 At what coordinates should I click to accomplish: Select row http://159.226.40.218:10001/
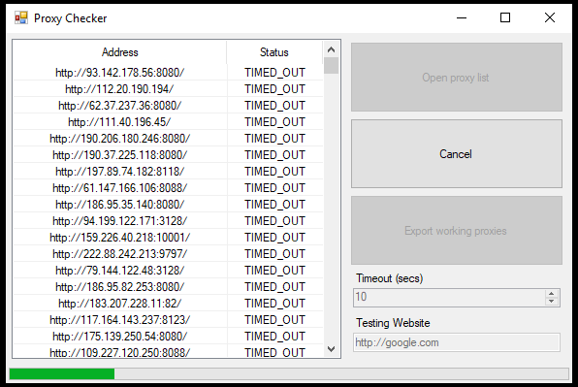pyautogui.click(x=168, y=237)
